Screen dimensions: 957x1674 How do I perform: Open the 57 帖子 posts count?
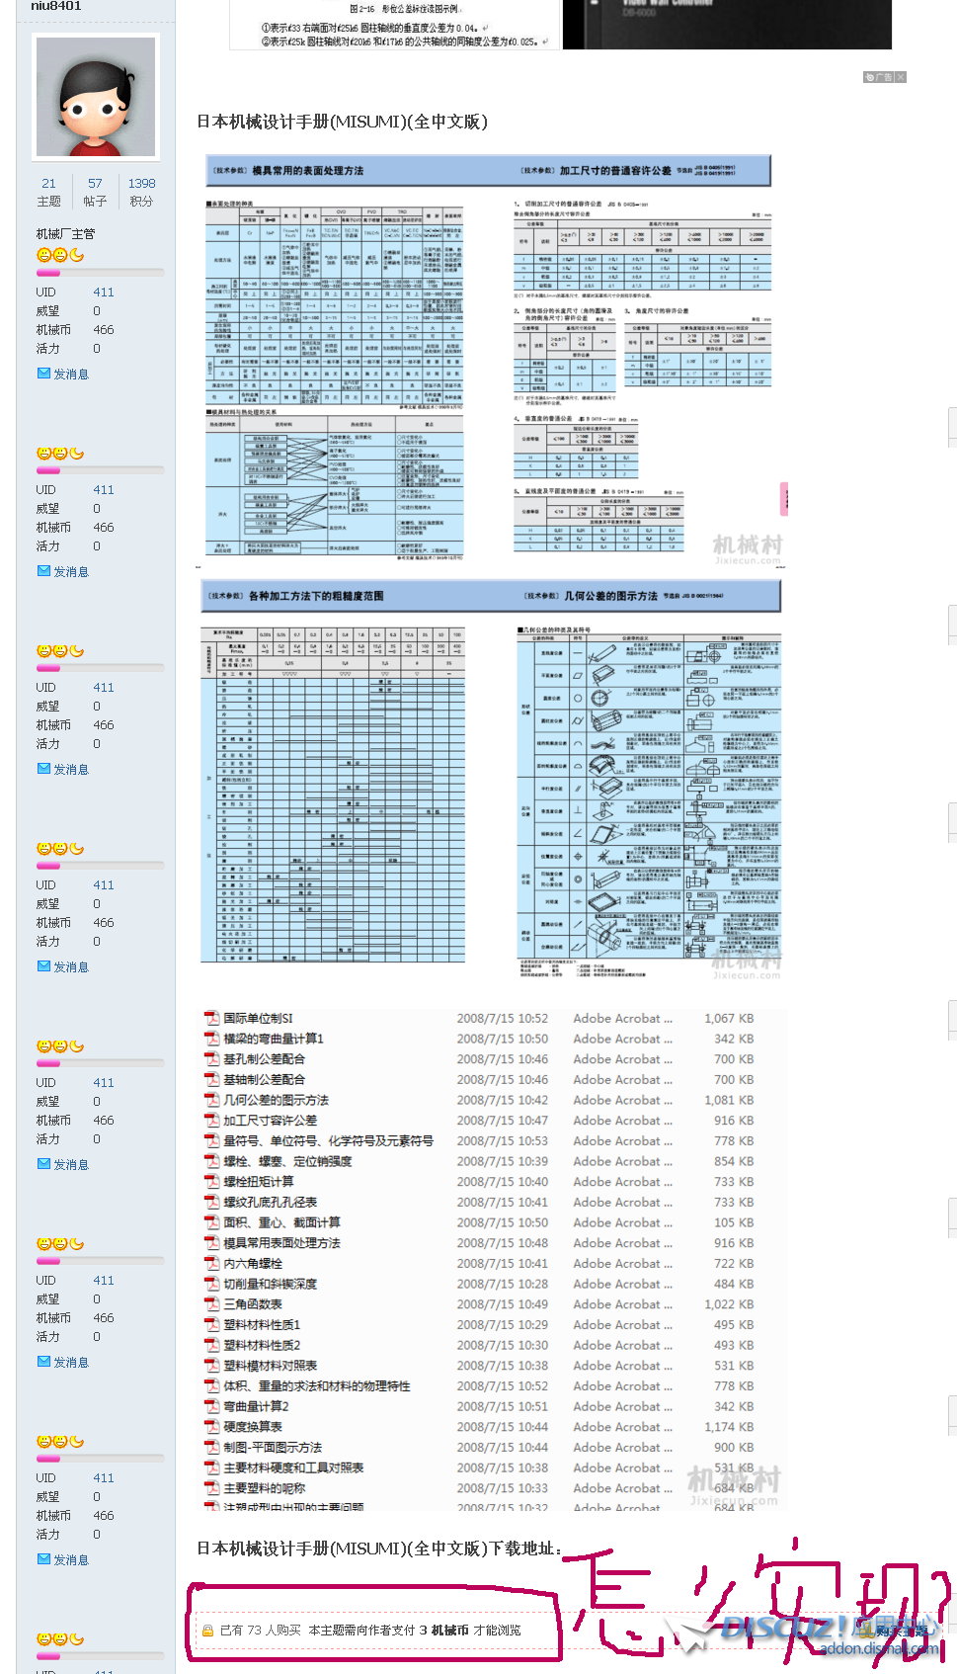[95, 184]
